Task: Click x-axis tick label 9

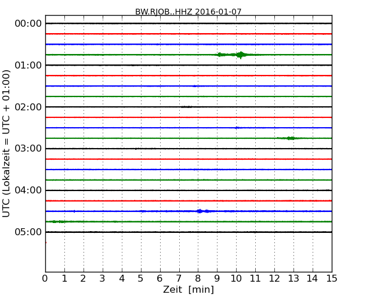Action: coord(217,279)
